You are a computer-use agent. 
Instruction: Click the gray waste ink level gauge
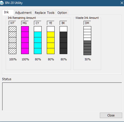coord(87,40)
